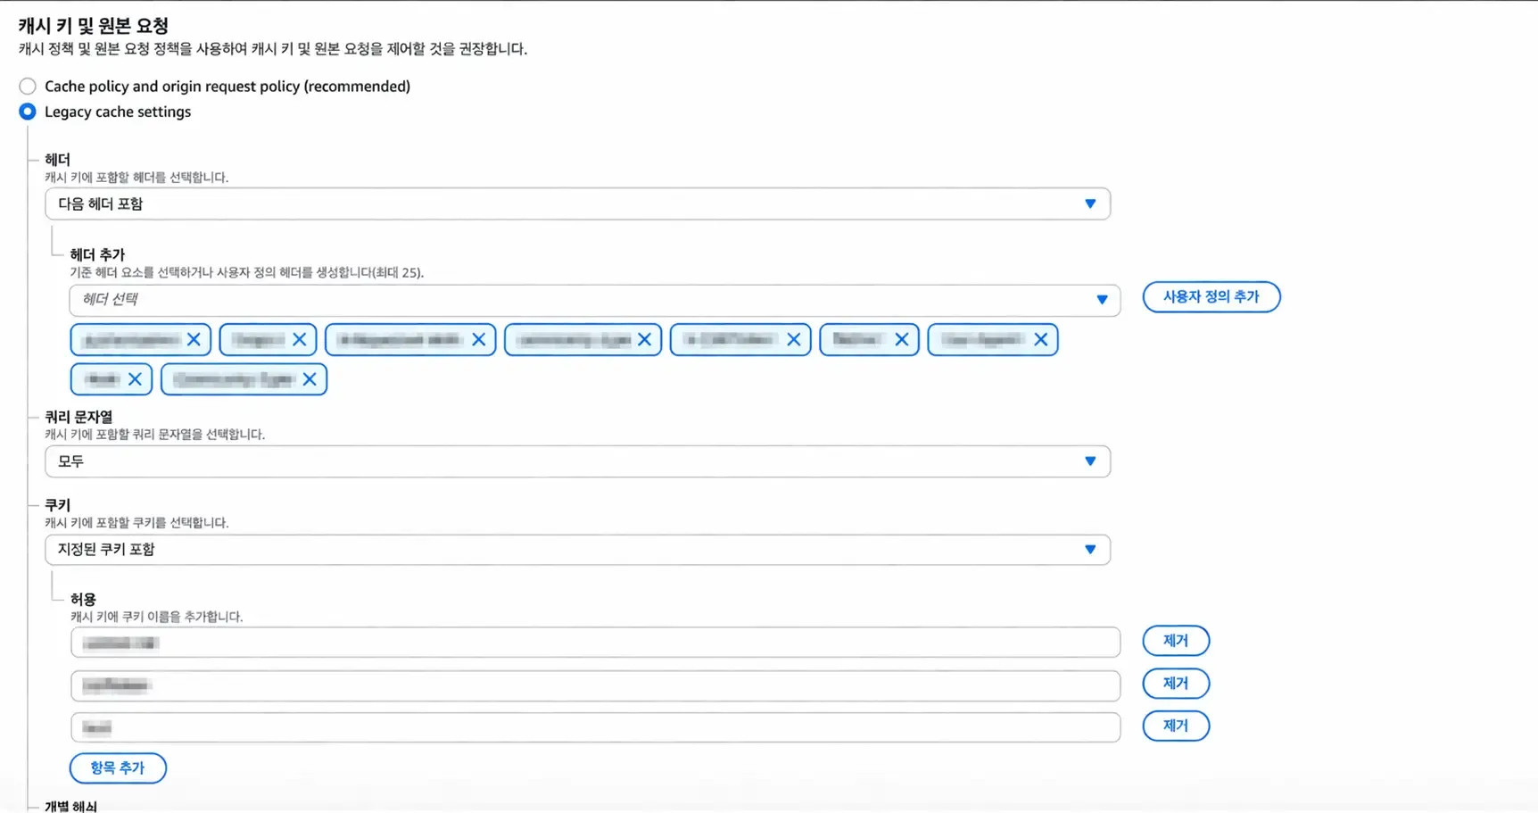
Task: Click the 항목 추가 button
Action: click(118, 768)
